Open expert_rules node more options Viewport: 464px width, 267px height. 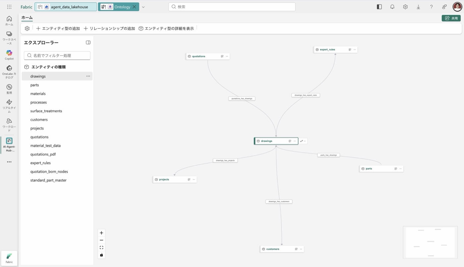point(355,50)
